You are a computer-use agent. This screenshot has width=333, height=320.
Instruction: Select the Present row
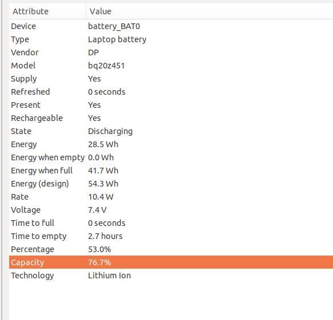[x=171, y=105]
